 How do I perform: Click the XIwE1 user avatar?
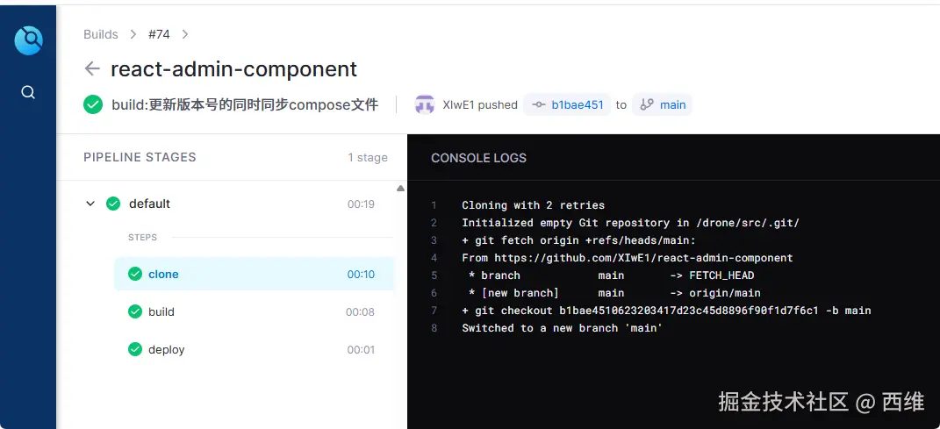click(x=425, y=104)
